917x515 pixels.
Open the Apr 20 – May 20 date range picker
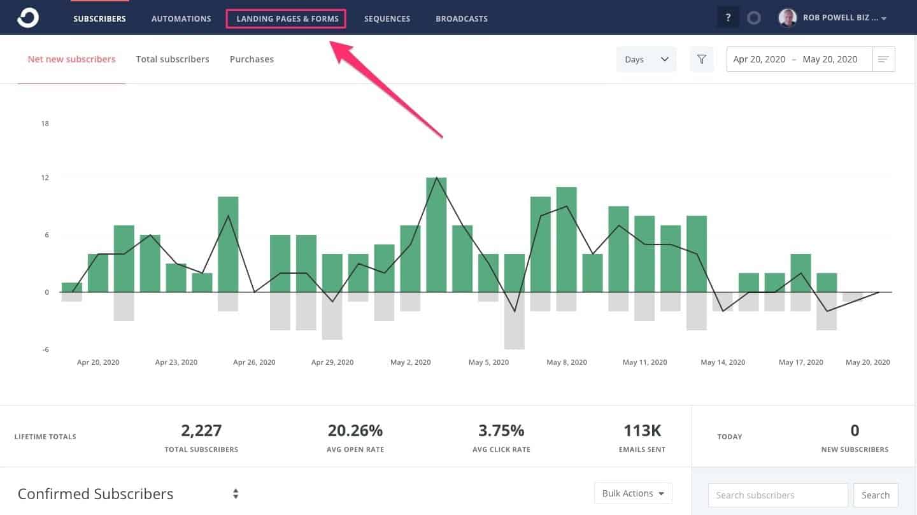799,59
